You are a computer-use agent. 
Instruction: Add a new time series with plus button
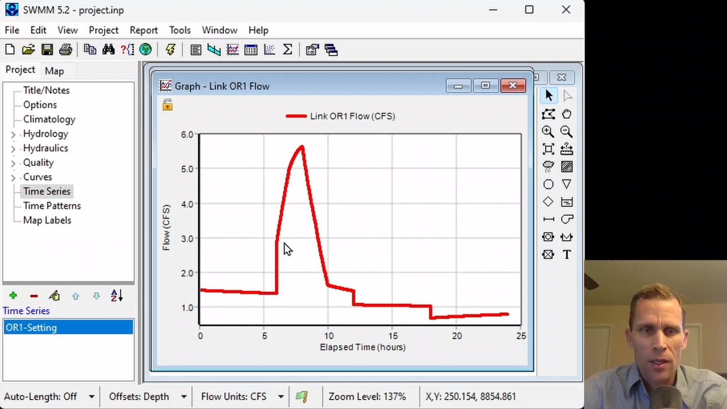[x=13, y=296]
